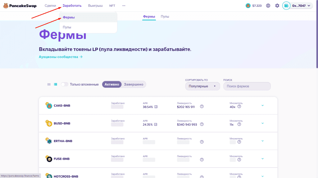Click the 24.35% APR value
This screenshot has width=318, height=178.
148,125
